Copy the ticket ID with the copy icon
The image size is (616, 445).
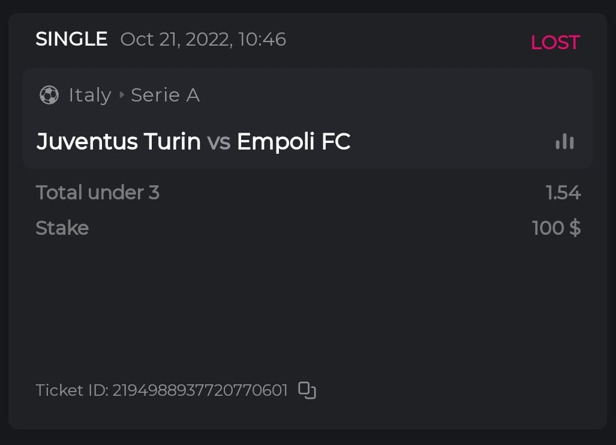(307, 390)
